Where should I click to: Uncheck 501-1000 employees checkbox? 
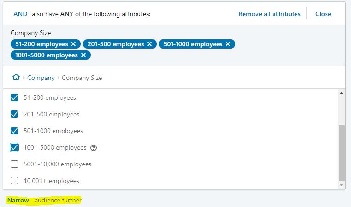14,131
